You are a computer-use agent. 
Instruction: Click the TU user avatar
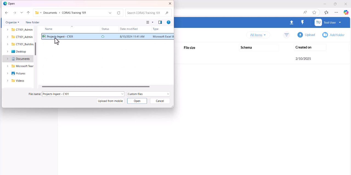(318, 22)
